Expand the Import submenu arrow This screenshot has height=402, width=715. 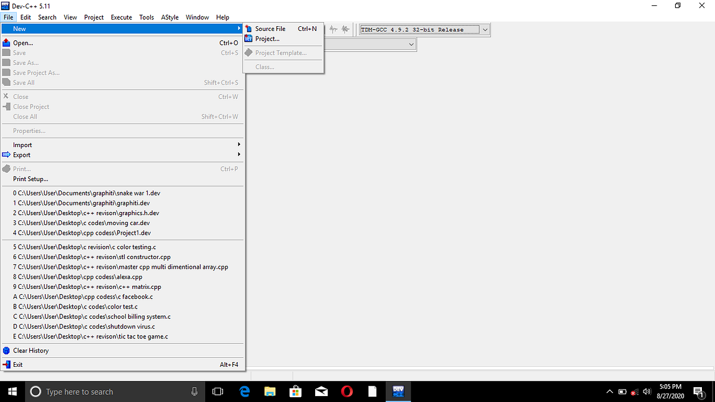pyautogui.click(x=238, y=144)
